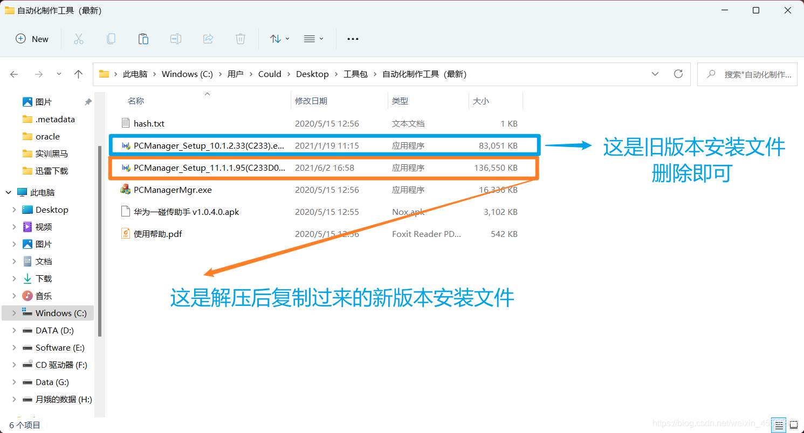
Task: Expand the 文档 tree node
Action: [14, 261]
